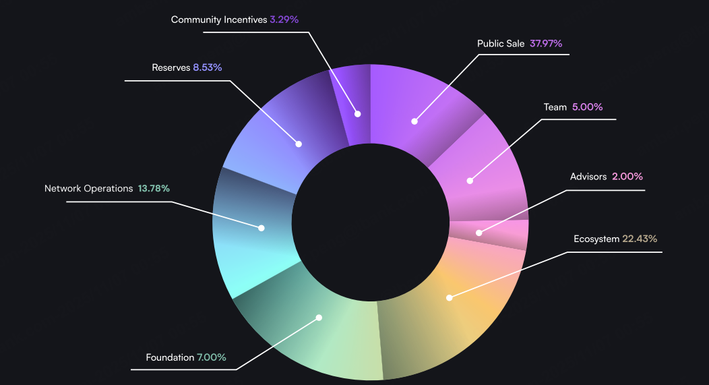This screenshot has height=385, width=709.
Task: Select the Network Operations label
Action: (x=88, y=189)
